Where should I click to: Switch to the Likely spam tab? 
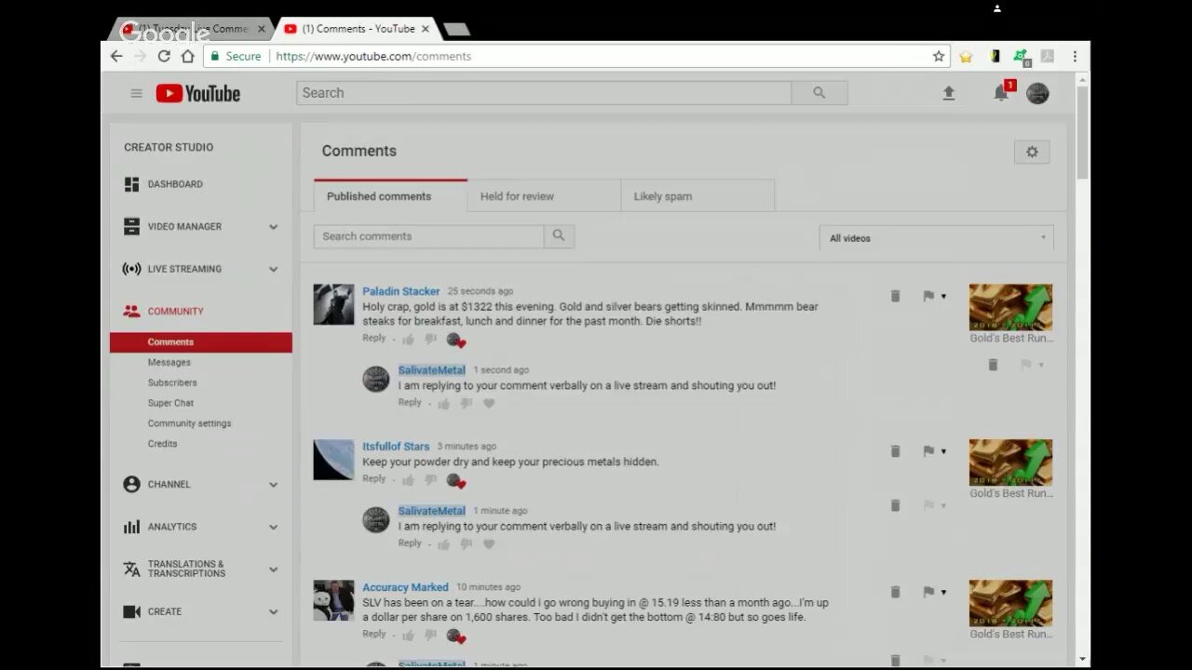tap(698, 196)
